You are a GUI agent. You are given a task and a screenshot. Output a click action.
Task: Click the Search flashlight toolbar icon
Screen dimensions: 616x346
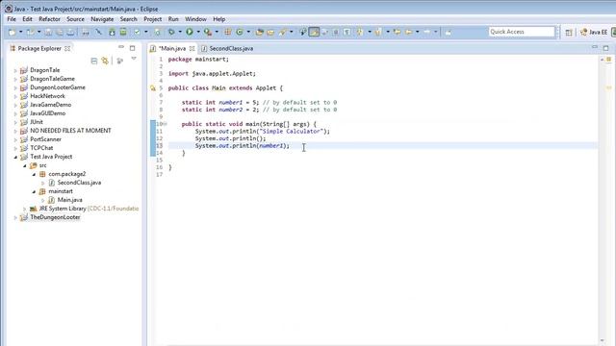click(282, 32)
